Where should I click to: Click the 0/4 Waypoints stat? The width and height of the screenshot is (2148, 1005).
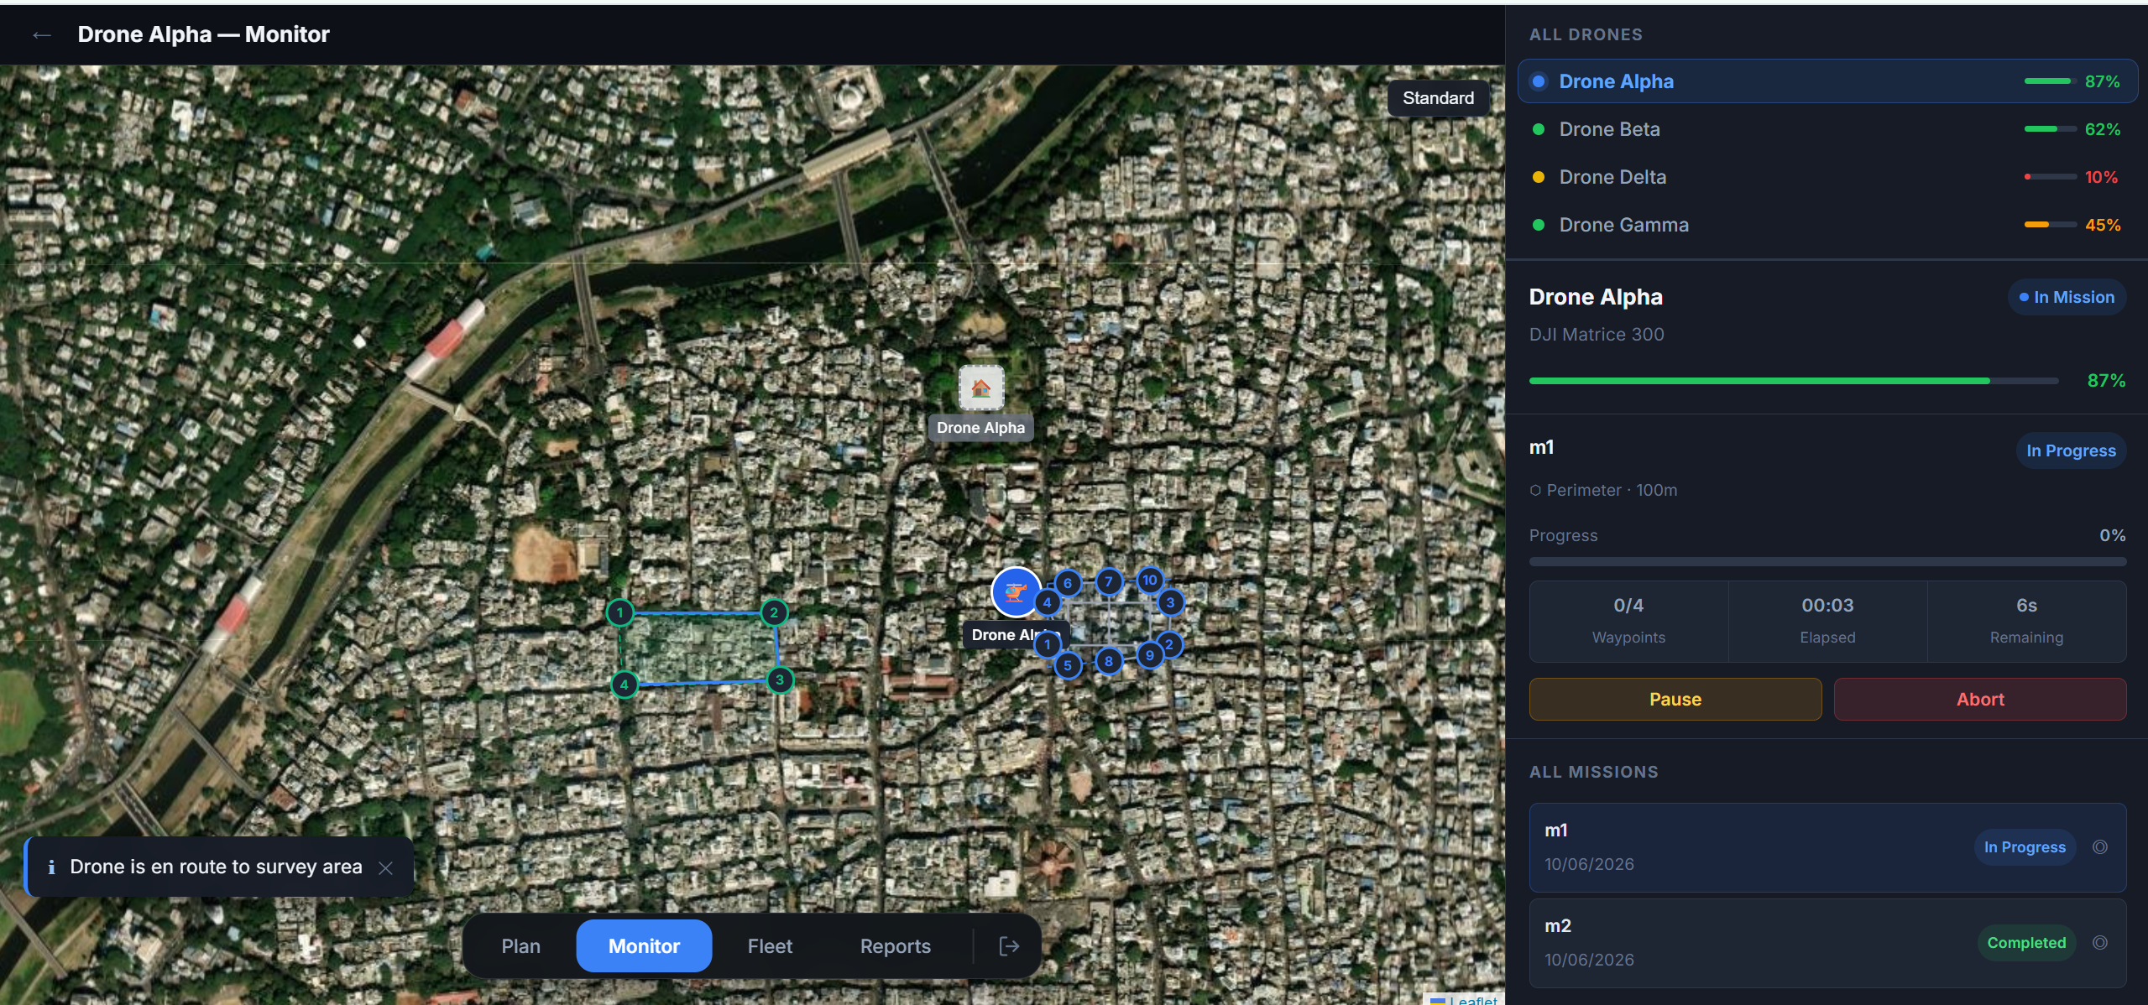pos(1628,621)
